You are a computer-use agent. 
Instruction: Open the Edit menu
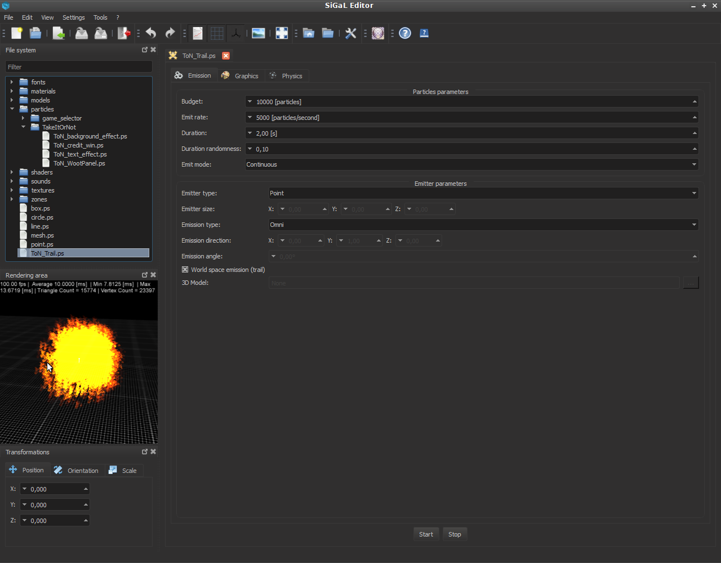(27, 17)
